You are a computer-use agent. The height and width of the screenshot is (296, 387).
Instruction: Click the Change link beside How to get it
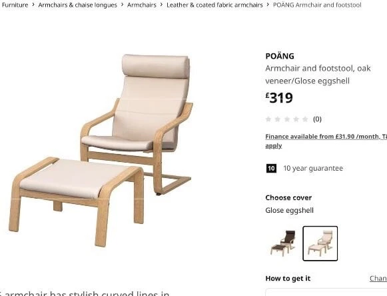378,279
